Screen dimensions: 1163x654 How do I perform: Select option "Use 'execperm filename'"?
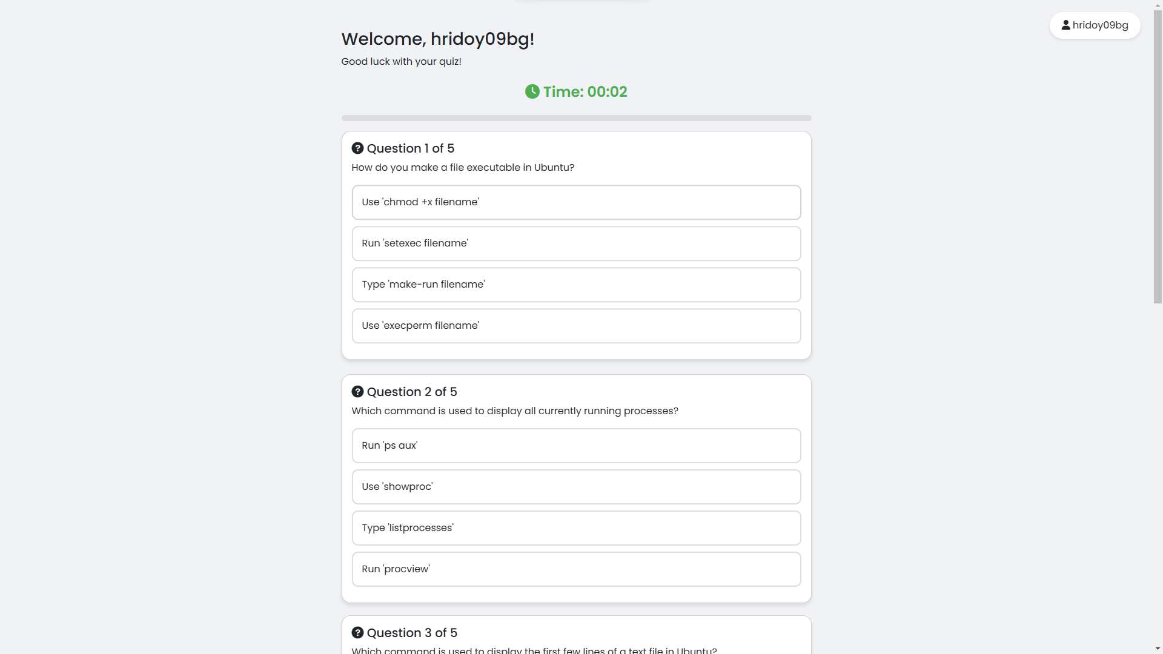[576, 326]
